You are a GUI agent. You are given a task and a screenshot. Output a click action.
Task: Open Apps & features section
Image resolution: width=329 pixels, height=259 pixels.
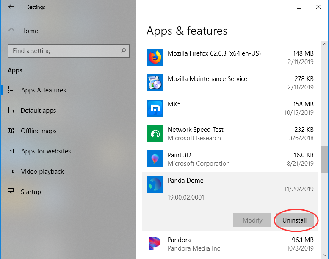point(44,90)
